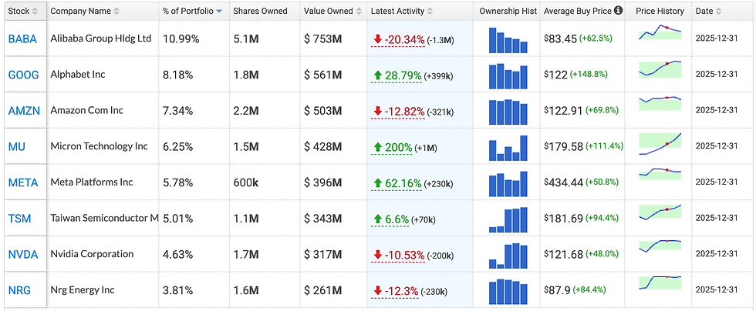Select the Nvidia Corporation company name

click(x=92, y=254)
